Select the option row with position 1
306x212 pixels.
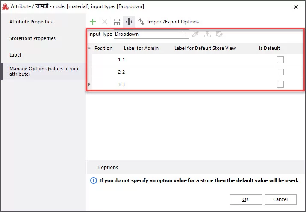click(197, 60)
